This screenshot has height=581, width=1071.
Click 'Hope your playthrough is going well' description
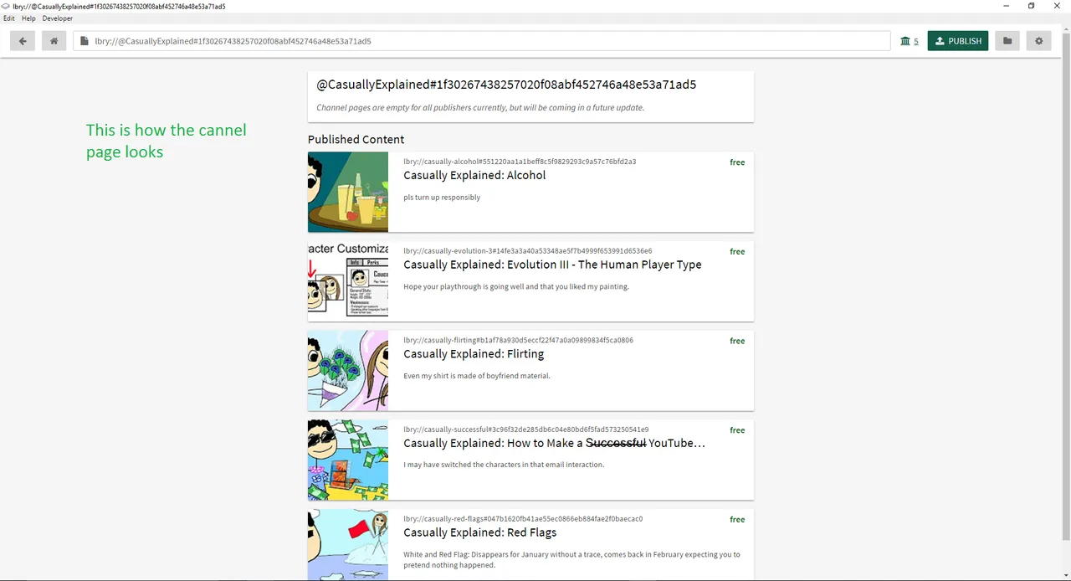point(516,286)
